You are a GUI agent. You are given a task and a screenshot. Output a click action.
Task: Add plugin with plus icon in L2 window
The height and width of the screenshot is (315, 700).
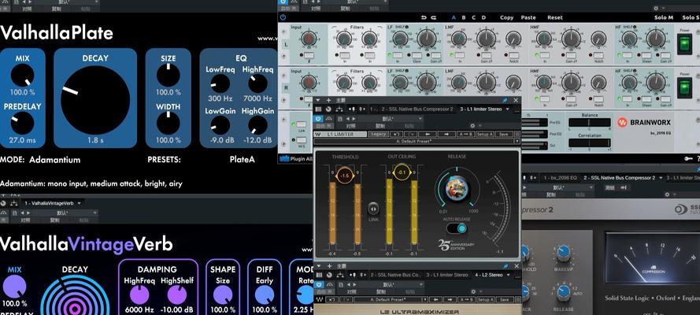329,266
